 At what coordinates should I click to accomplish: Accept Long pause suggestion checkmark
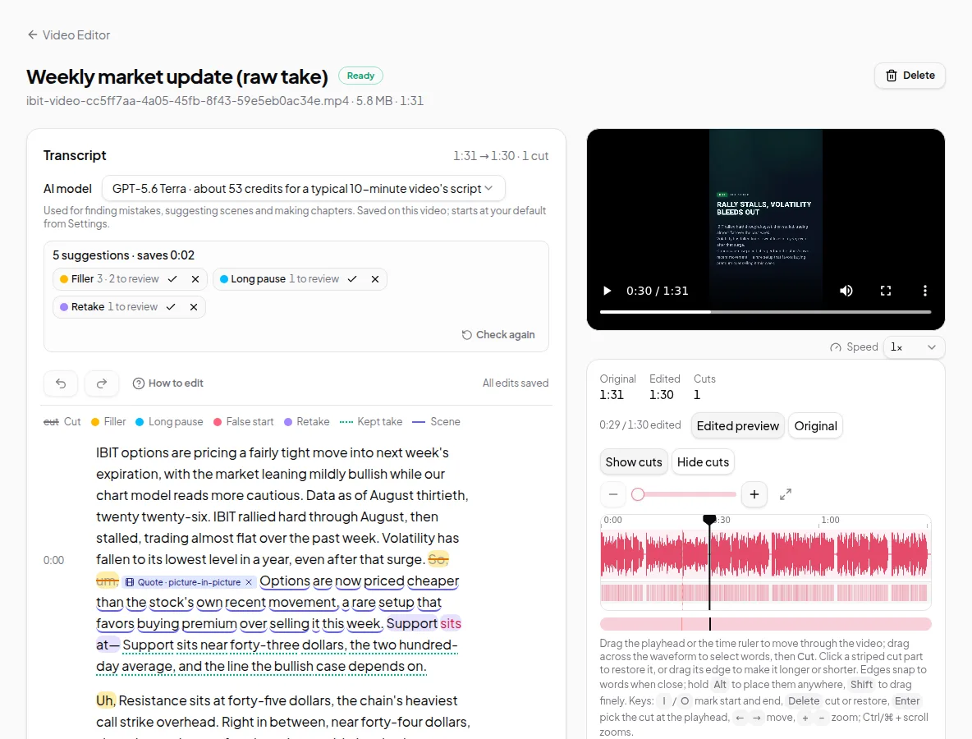click(352, 279)
